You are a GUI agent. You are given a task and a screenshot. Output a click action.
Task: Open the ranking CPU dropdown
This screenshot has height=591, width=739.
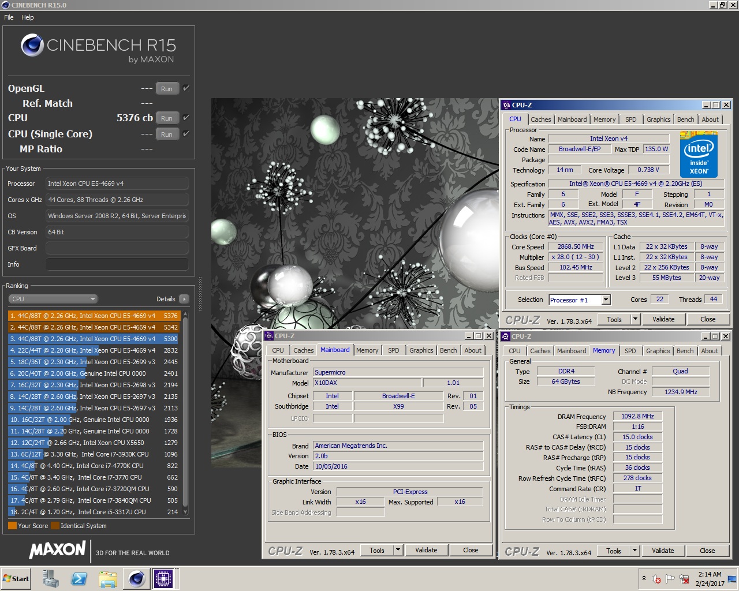53,299
